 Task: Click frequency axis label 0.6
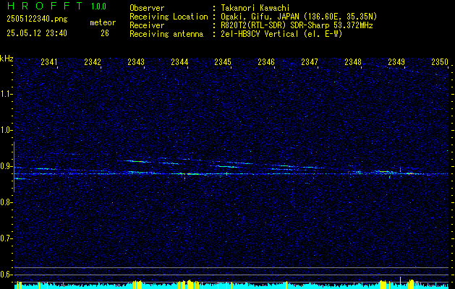6,275
